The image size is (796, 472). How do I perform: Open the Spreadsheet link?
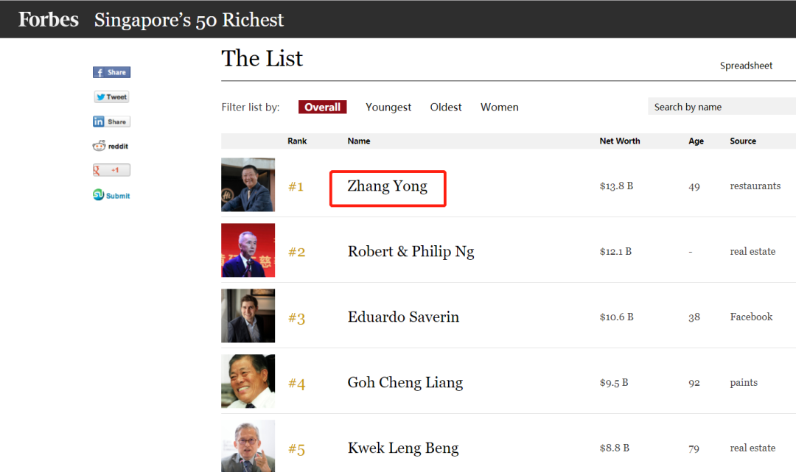coord(746,66)
